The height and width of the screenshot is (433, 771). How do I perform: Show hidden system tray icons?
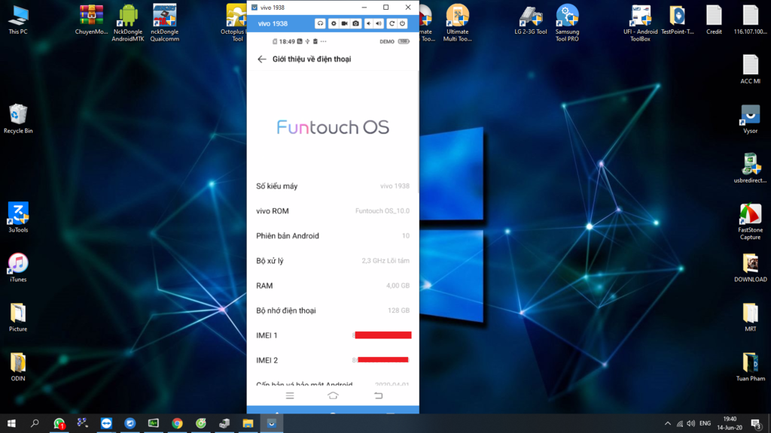pos(667,423)
